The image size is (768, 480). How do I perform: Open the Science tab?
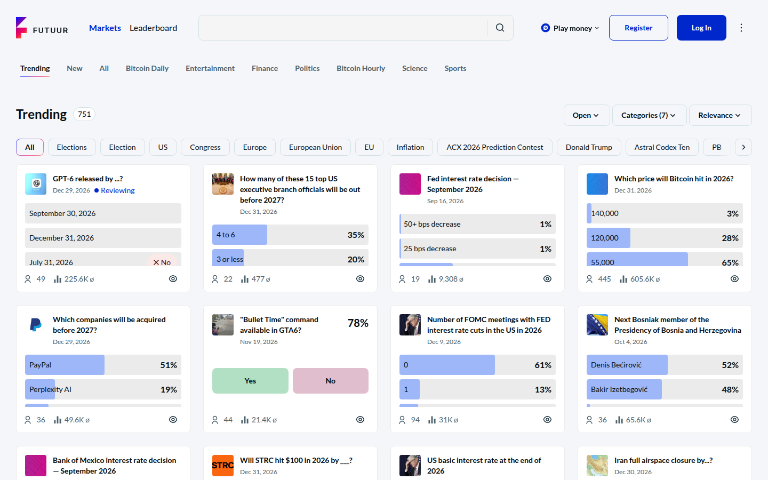(415, 68)
